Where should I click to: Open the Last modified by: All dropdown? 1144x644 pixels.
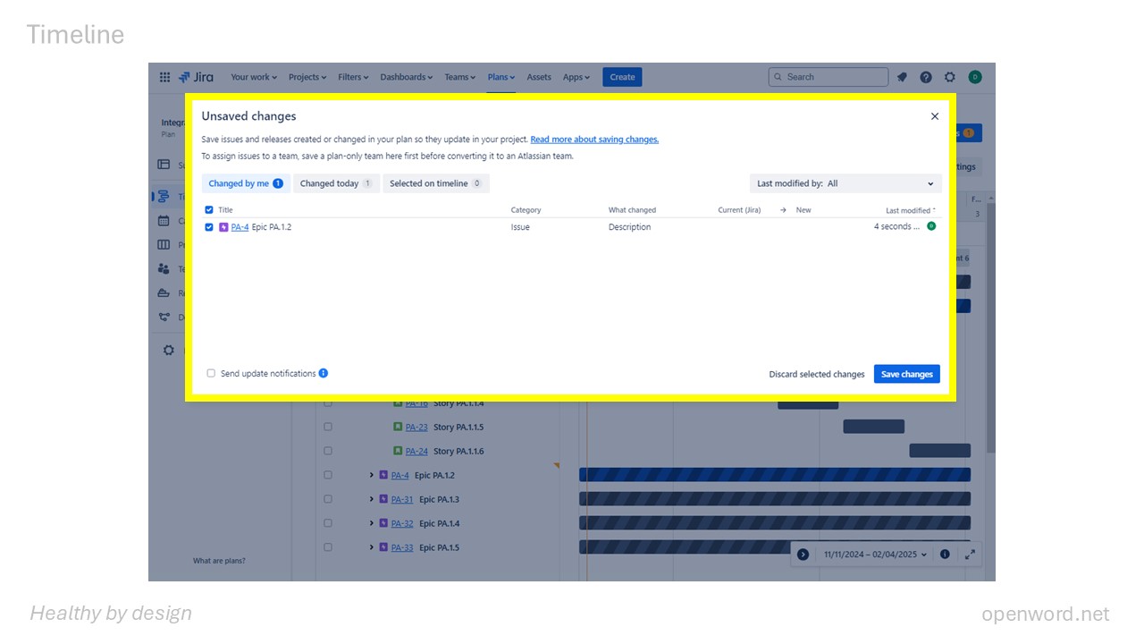coord(845,183)
